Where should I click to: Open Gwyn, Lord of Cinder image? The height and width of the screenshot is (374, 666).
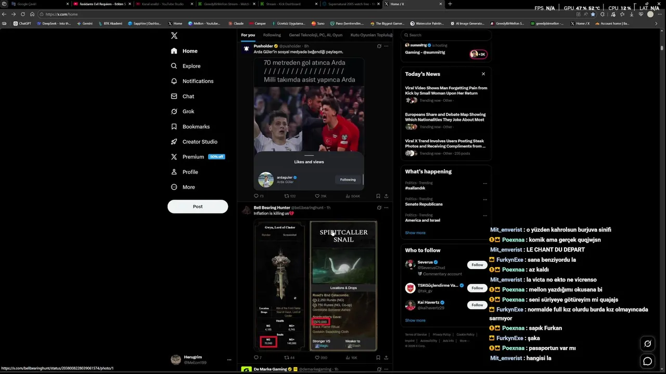281,286
